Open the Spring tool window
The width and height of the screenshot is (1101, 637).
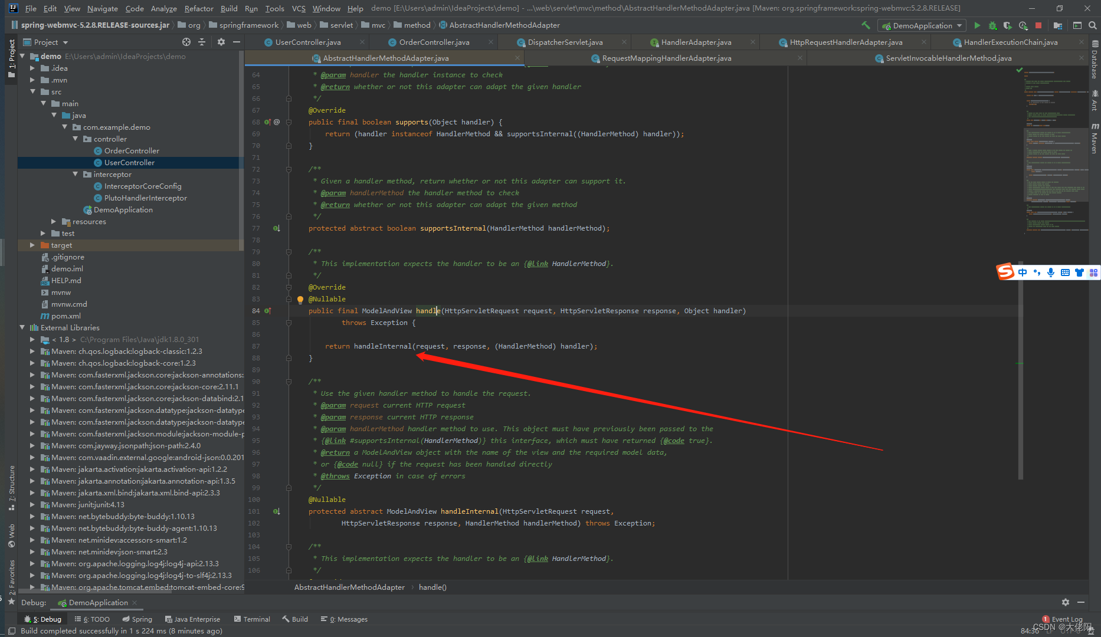point(137,619)
